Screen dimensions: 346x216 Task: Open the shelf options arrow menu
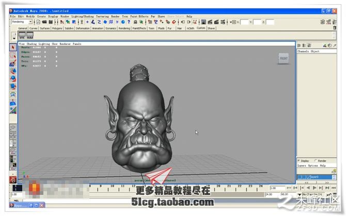point(14,38)
